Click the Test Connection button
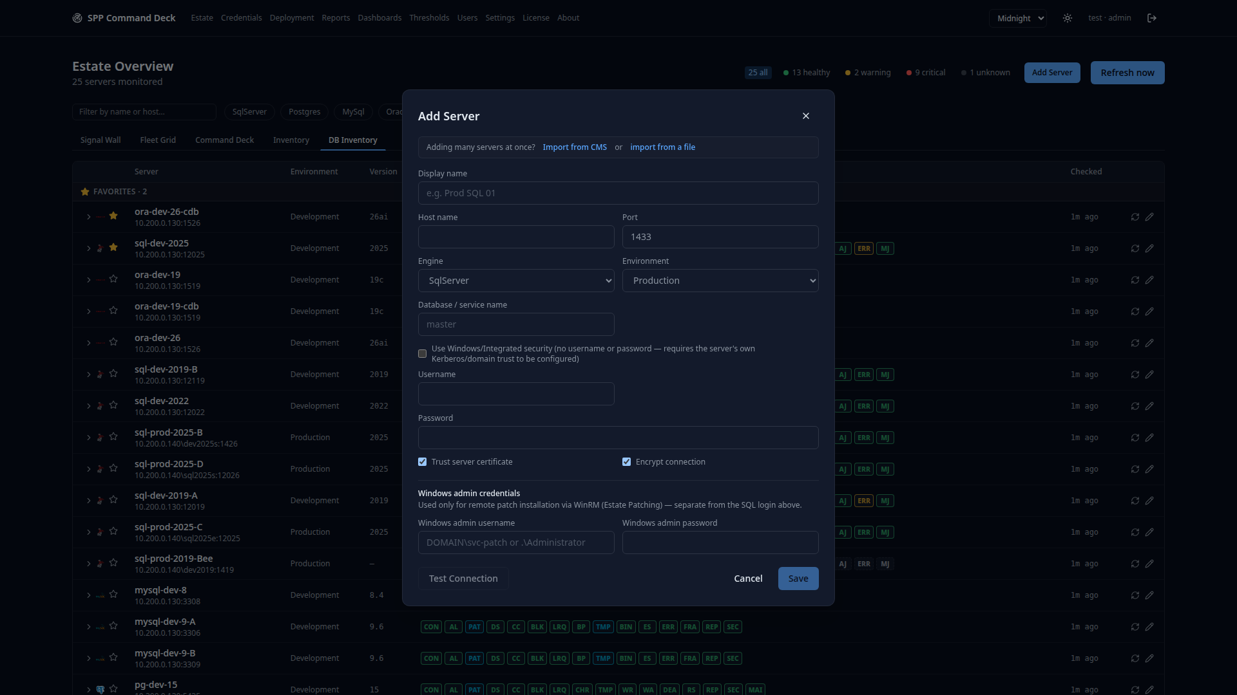This screenshot has height=695, width=1237. pos(463,579)
